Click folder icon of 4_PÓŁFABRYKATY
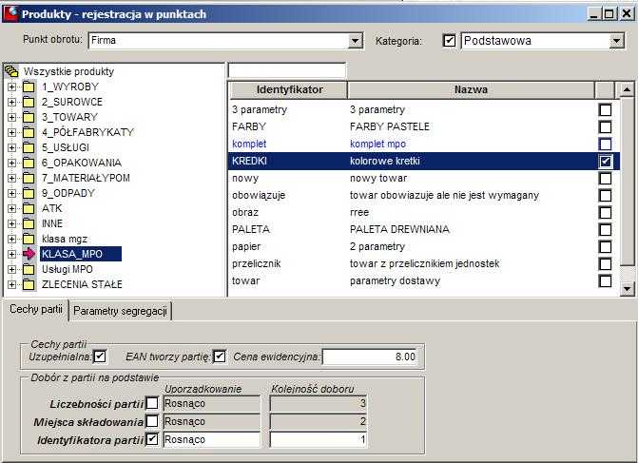 pos(29,132)
